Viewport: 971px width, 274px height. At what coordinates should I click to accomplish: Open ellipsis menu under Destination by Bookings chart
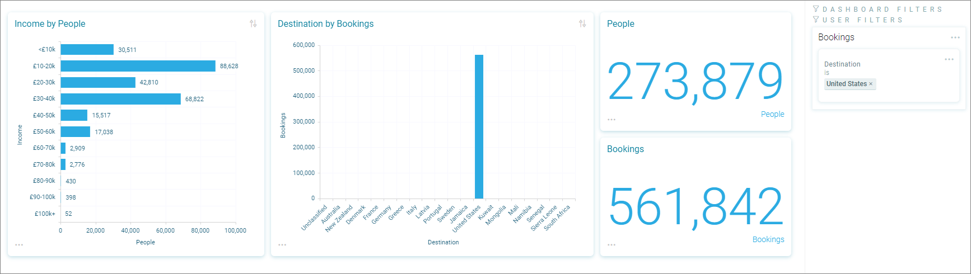tap(282, 245)
